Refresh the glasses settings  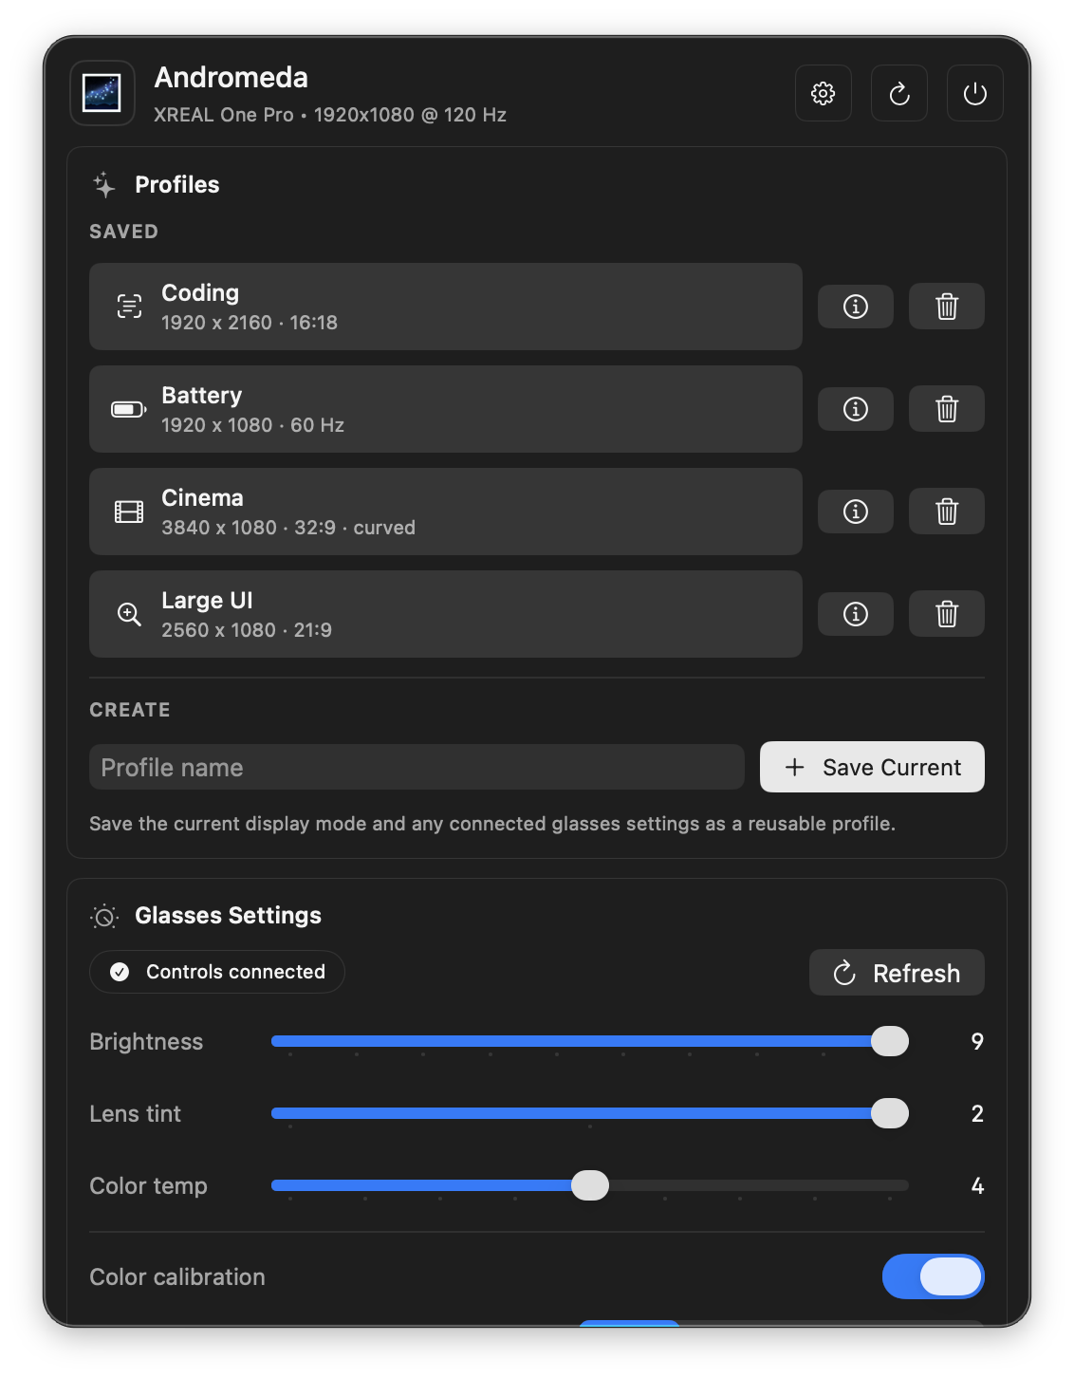point(897,973)
